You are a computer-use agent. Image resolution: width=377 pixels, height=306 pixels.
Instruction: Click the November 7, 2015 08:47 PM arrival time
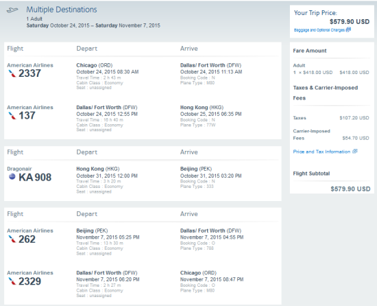tap(212, 279)
